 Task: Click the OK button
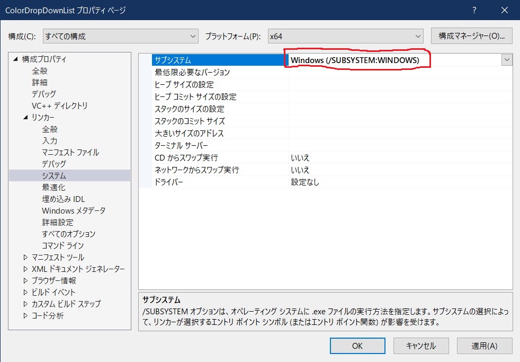(x=357, y=346)
